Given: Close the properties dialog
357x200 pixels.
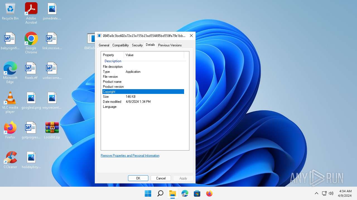Looking at the screenshot, I should pos(191,36).
